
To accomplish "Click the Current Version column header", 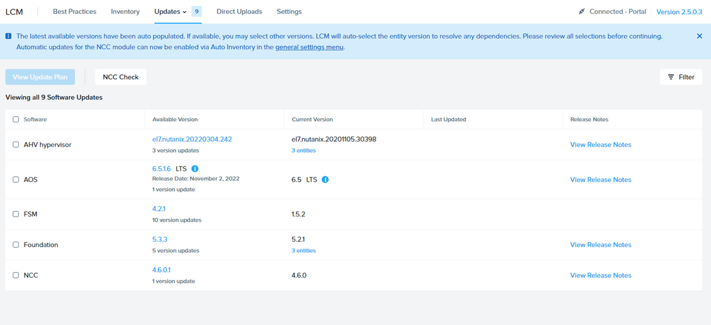I will 312,119.
